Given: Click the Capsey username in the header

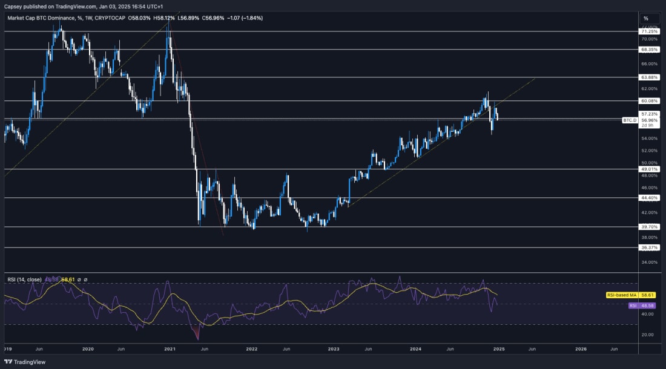Looking at the screenshot, I should (13, 5).
